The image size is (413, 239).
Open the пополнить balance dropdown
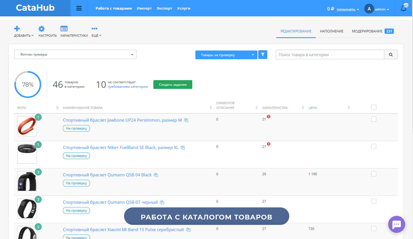(x=348, y=9)
